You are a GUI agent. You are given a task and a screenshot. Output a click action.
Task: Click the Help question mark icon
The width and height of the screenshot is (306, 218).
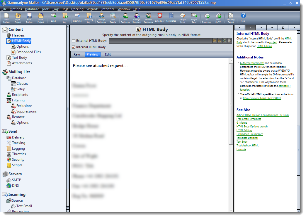[243, 17]
